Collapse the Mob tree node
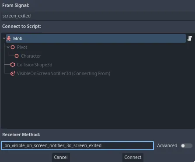 [x=4, y=38]
